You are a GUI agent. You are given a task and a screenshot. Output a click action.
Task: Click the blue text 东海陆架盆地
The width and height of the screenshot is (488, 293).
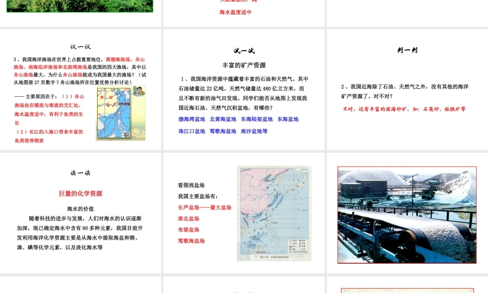257,119
